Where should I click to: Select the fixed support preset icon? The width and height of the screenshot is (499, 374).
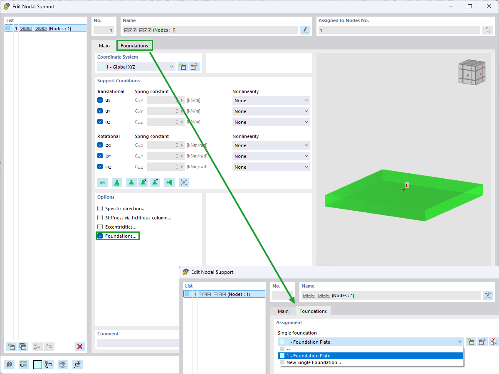[102, 182]
